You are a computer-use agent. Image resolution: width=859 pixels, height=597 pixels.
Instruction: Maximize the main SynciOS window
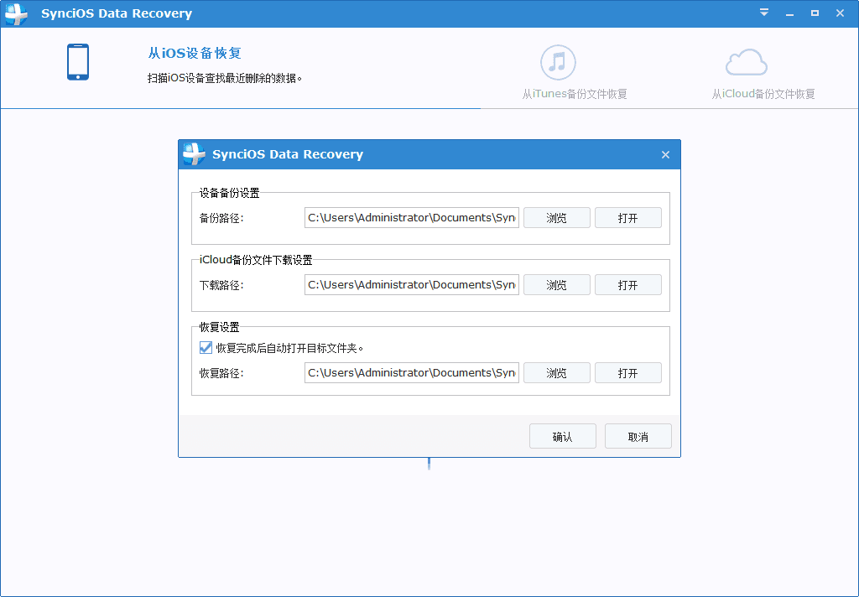pos(815,13)
